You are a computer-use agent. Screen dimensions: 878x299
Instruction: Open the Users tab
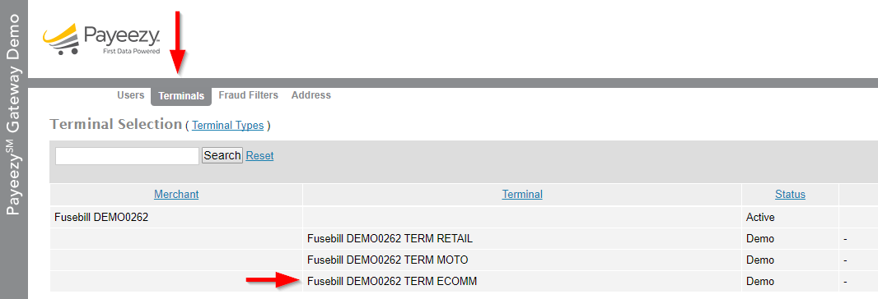pos(130,95)
